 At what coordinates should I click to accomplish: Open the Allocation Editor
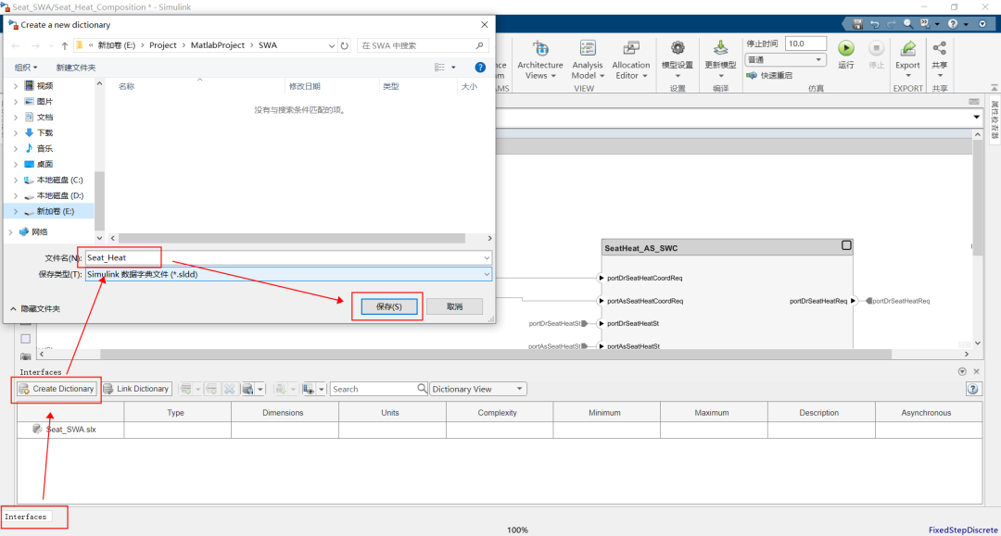tap(631, 60)
